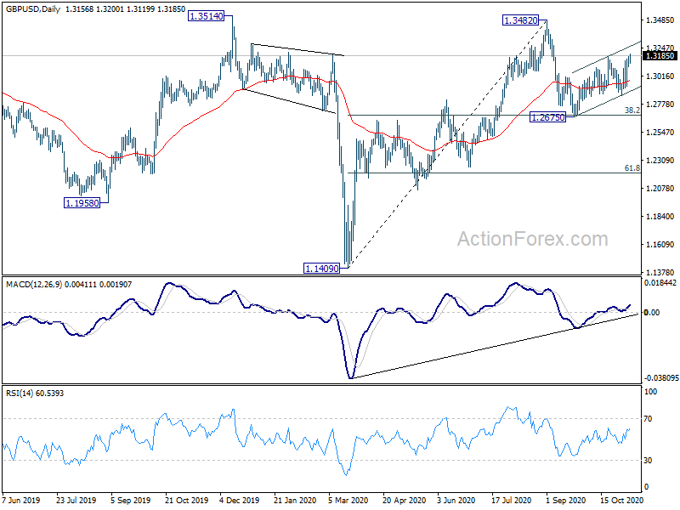Select the 15 Oct 2020 date marker
The height and width of the screenshot is (510, 680).
pos(621,500)
